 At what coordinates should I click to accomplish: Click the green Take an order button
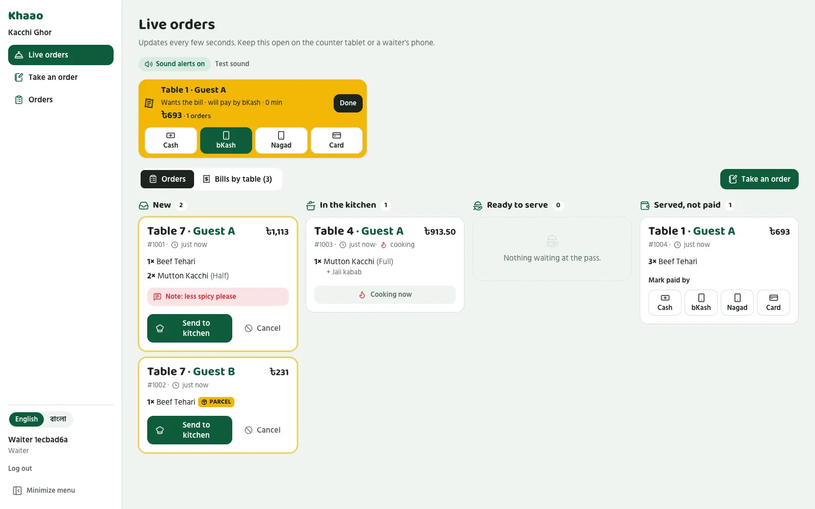pyautogui.click(x=759, y=179)
